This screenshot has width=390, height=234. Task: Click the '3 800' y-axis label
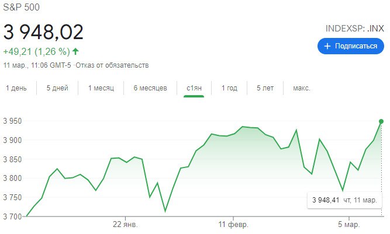point(12,178)
